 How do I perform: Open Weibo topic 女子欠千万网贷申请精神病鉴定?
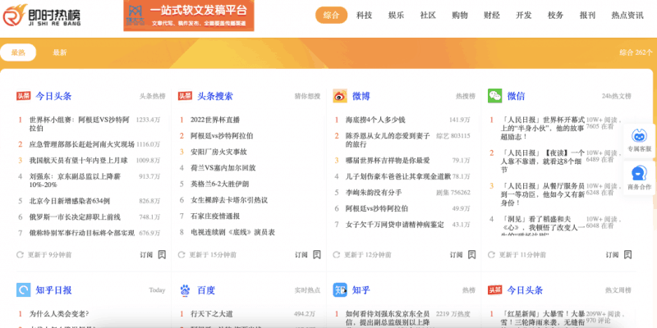[394, 225]
